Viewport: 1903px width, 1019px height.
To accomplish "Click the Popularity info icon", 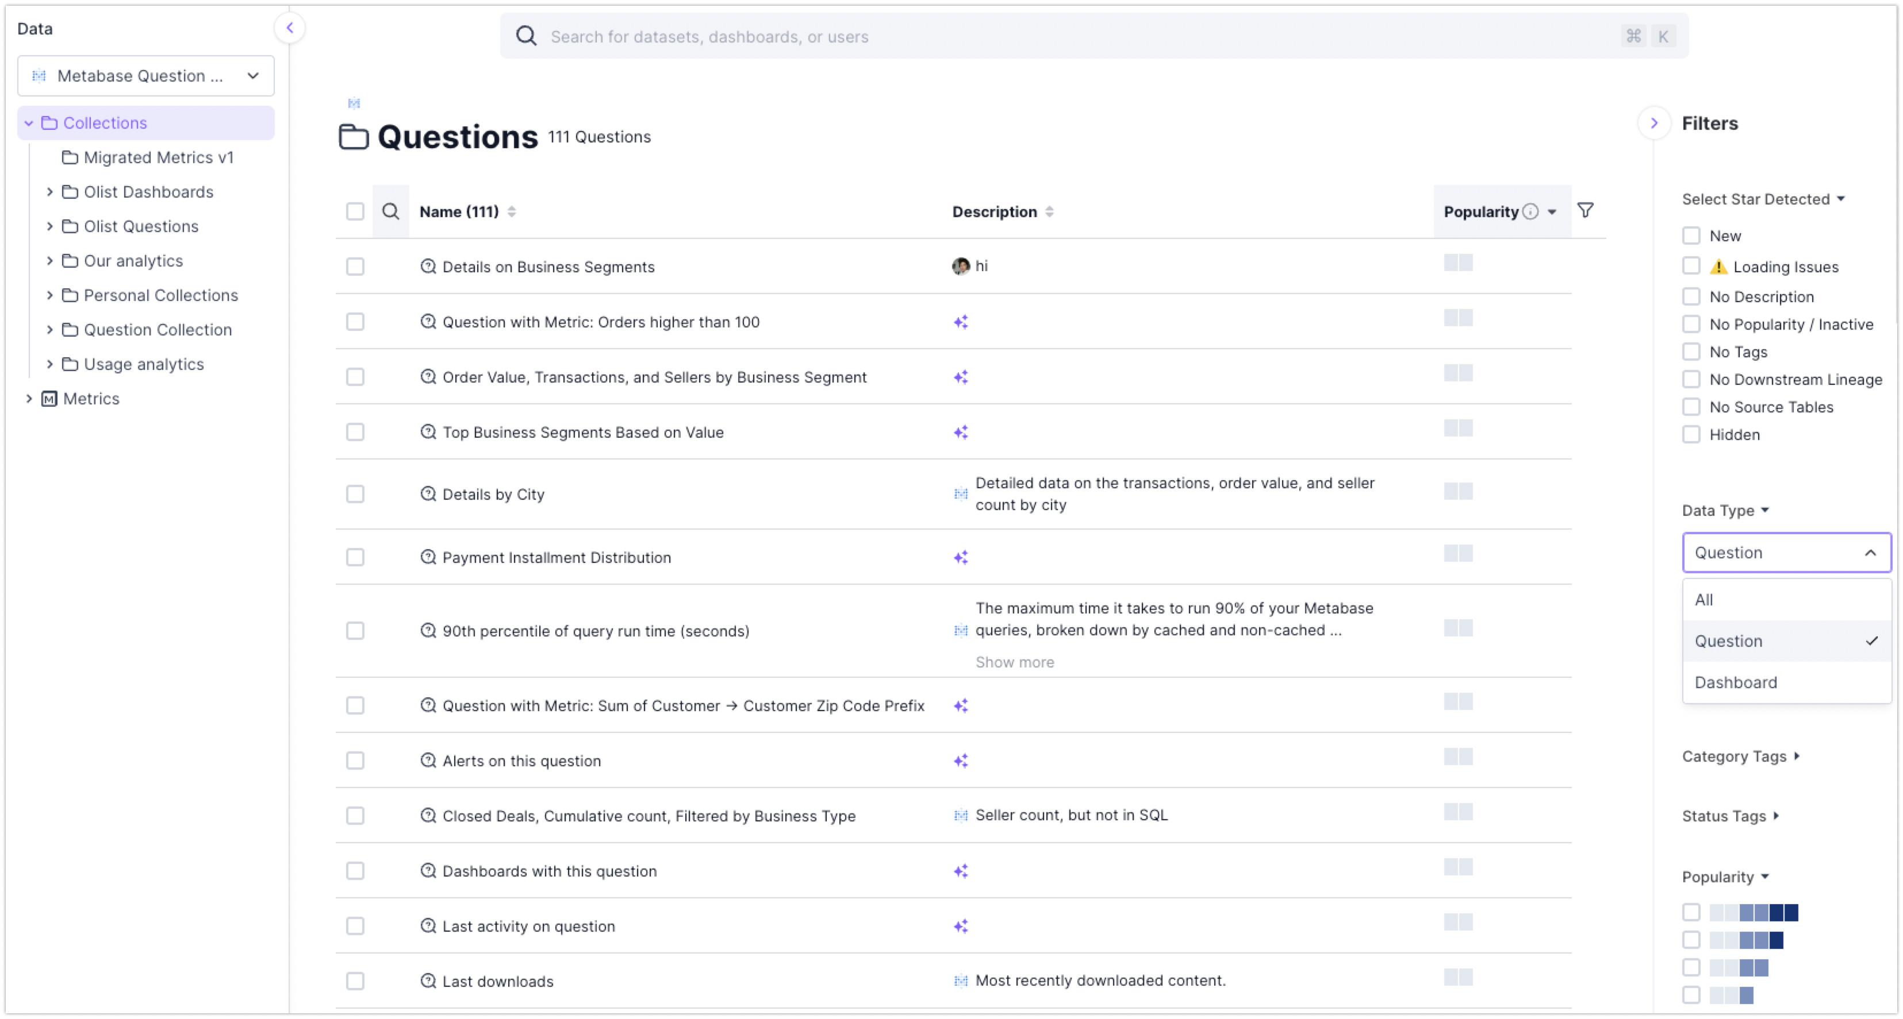I will (x=1530, y=212).
